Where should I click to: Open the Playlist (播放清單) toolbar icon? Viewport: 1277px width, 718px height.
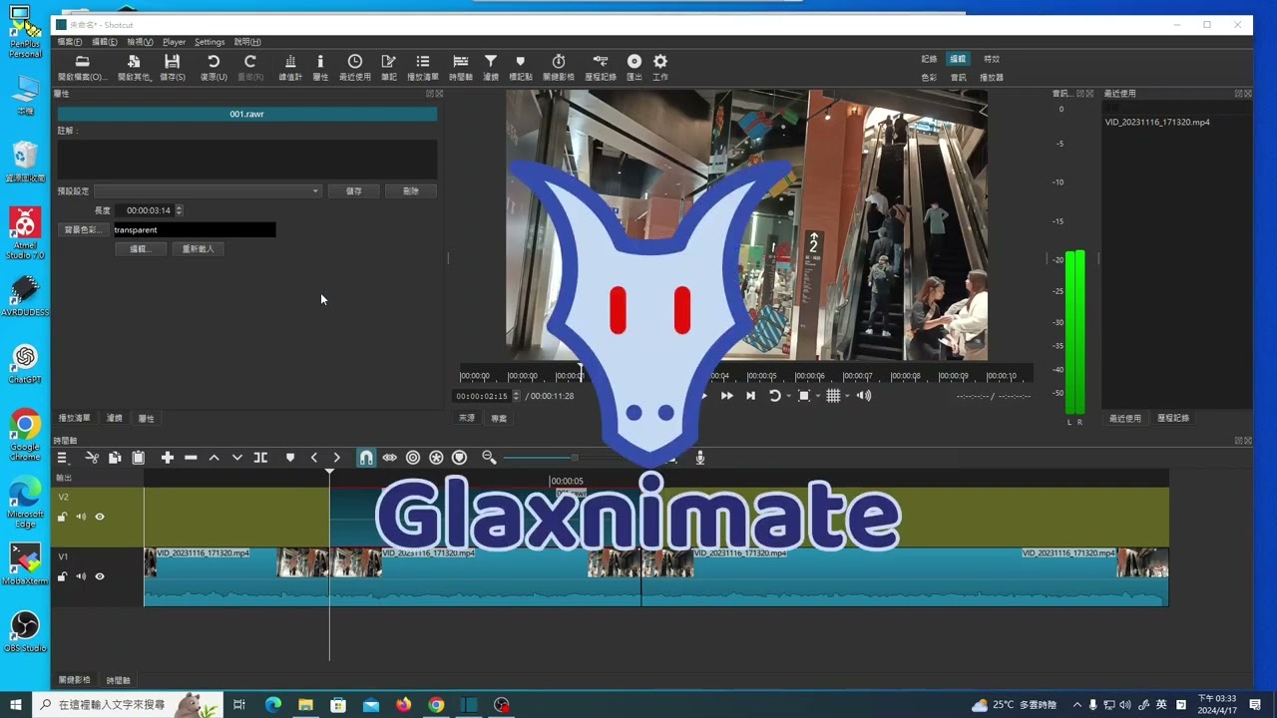click(x=423, y=62)
